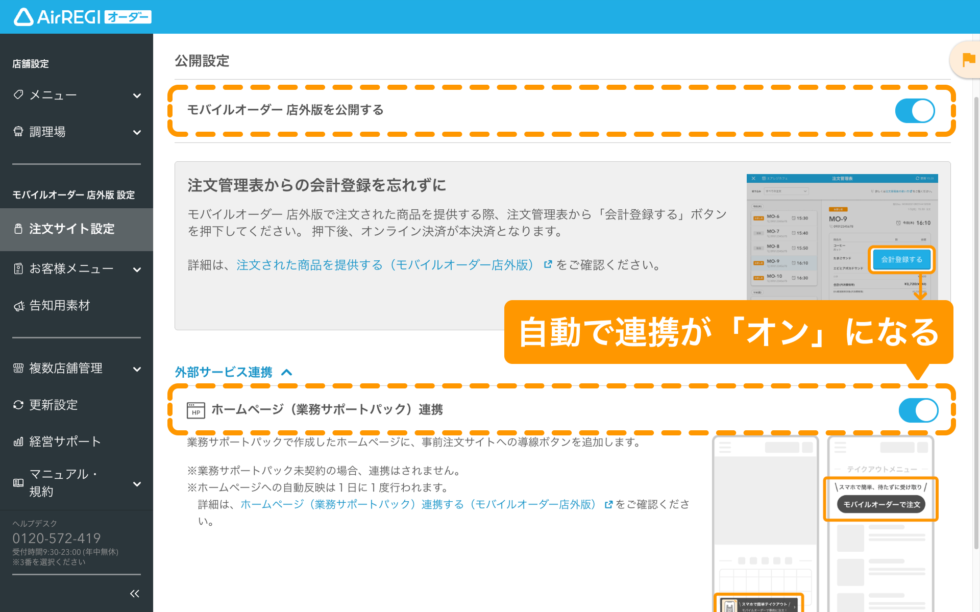Expand the 複数店舗管理 sidebar chevron

pos(137,369)
